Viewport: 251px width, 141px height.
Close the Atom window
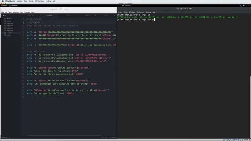coord(115,9)
